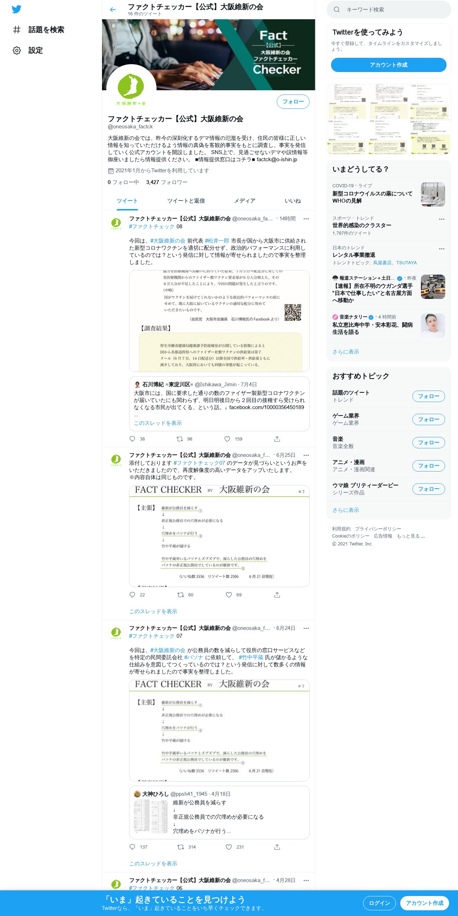
Task: Open more options on 6月24日 tweet
Action: [306, 629]
